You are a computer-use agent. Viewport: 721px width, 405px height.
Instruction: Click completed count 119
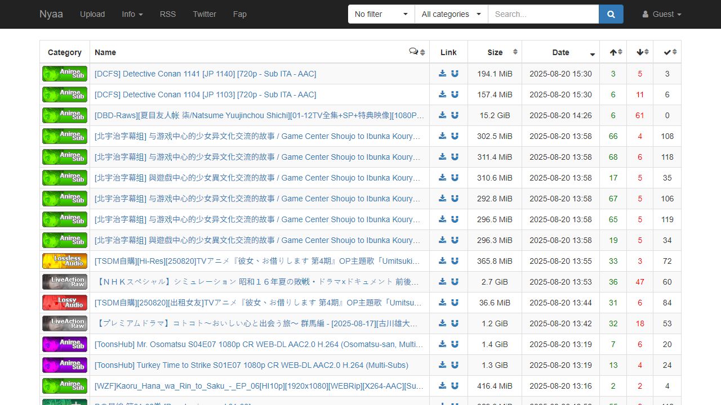pyautogui.click(x=667, y=219)
